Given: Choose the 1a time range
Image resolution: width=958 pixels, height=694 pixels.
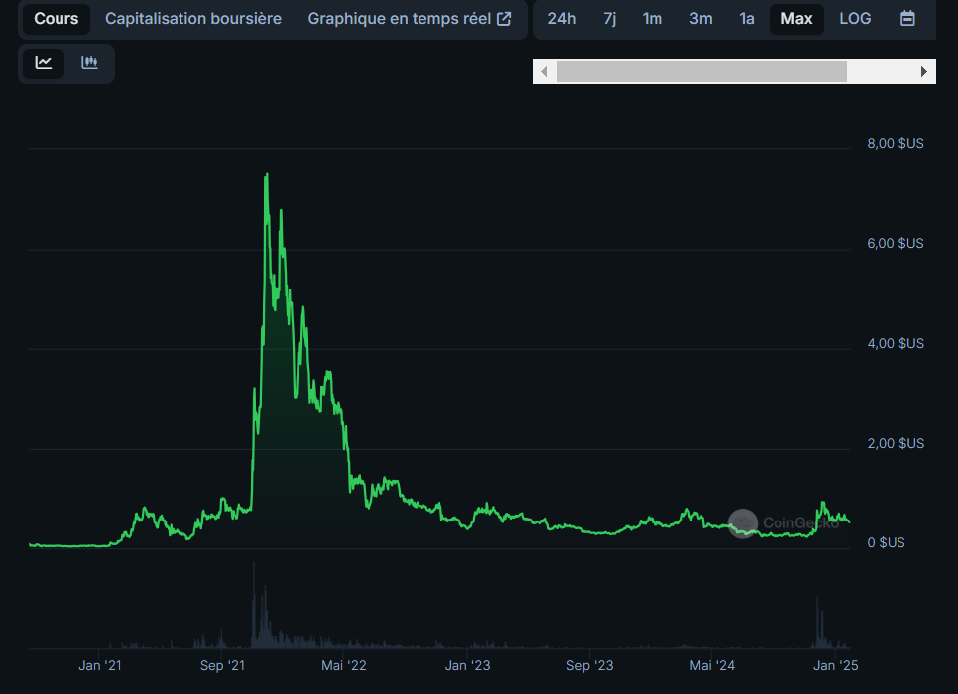Looking at the screenshot, I should [x=746, y=19].
